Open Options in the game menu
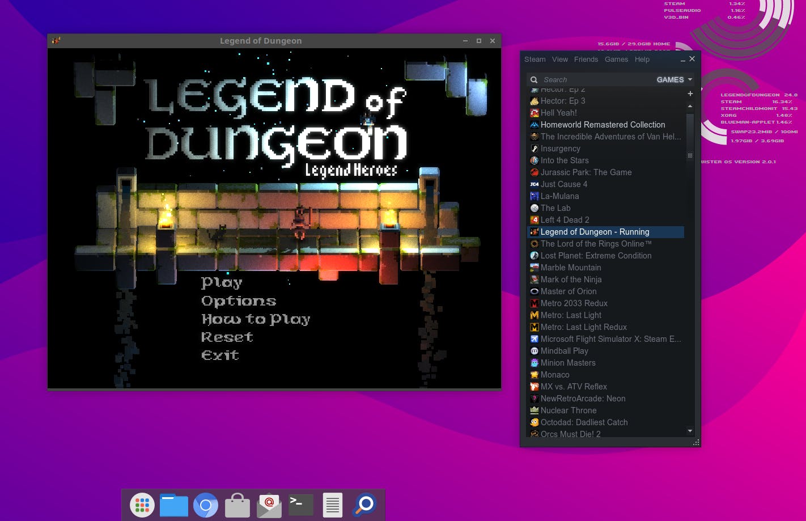Image resolution: width=806 pixels, height=521 pixels. click(x=239, y=301)
